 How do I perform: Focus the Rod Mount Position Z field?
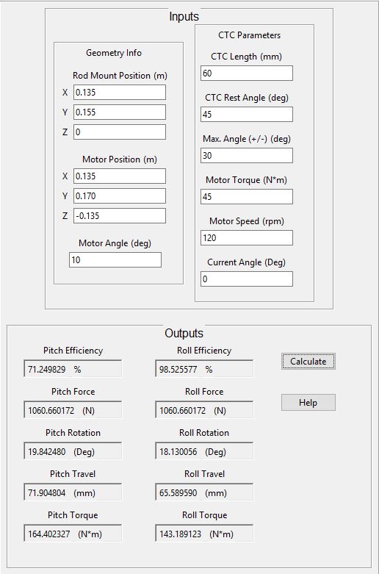tap(120, 132)
